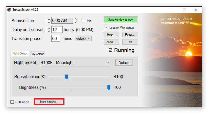
Task: Click the SunsetScreen app icon in title bar
Action: tap(9, 10)
